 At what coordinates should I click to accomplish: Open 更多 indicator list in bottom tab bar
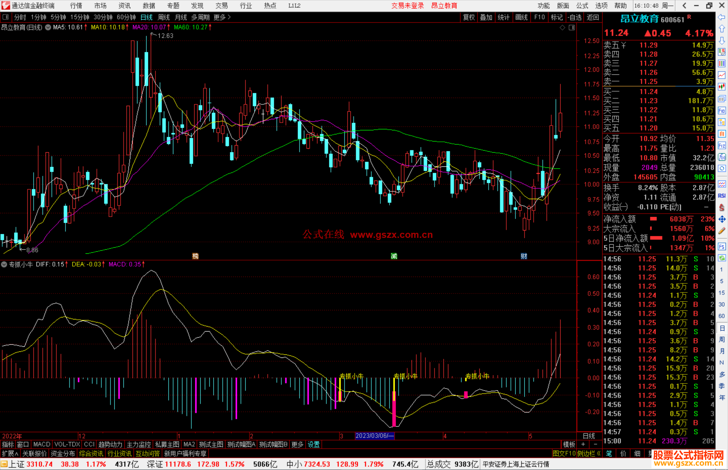click(x=297, y=444)
